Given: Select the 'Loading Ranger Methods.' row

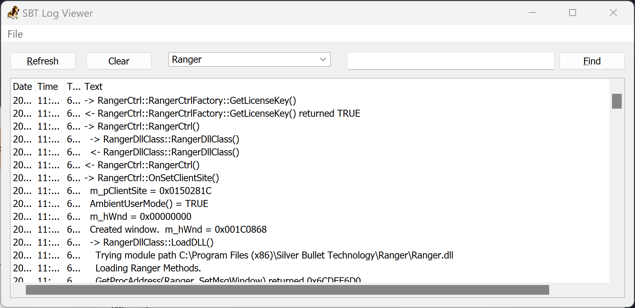Looking at the screenshot, I should pos(310,268).
